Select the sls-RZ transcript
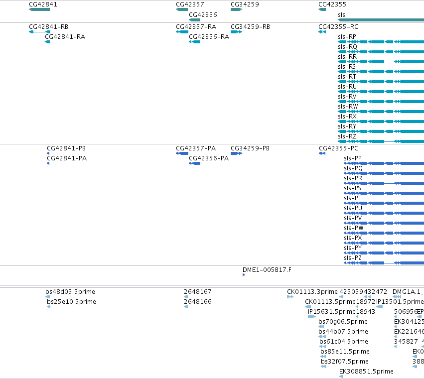The width and height of the screenshot is (424, 379). click(381, 141)
